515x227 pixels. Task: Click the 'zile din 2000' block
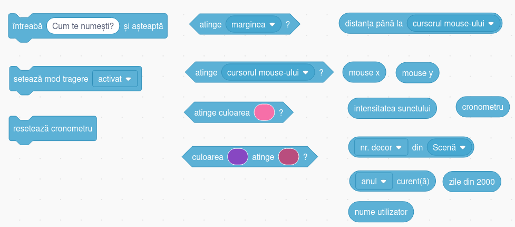coord(471,182)
